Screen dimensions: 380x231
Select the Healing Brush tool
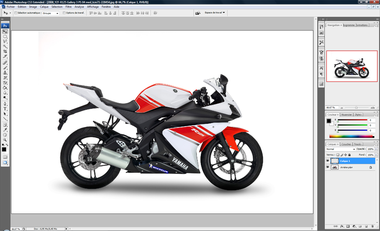5,63
